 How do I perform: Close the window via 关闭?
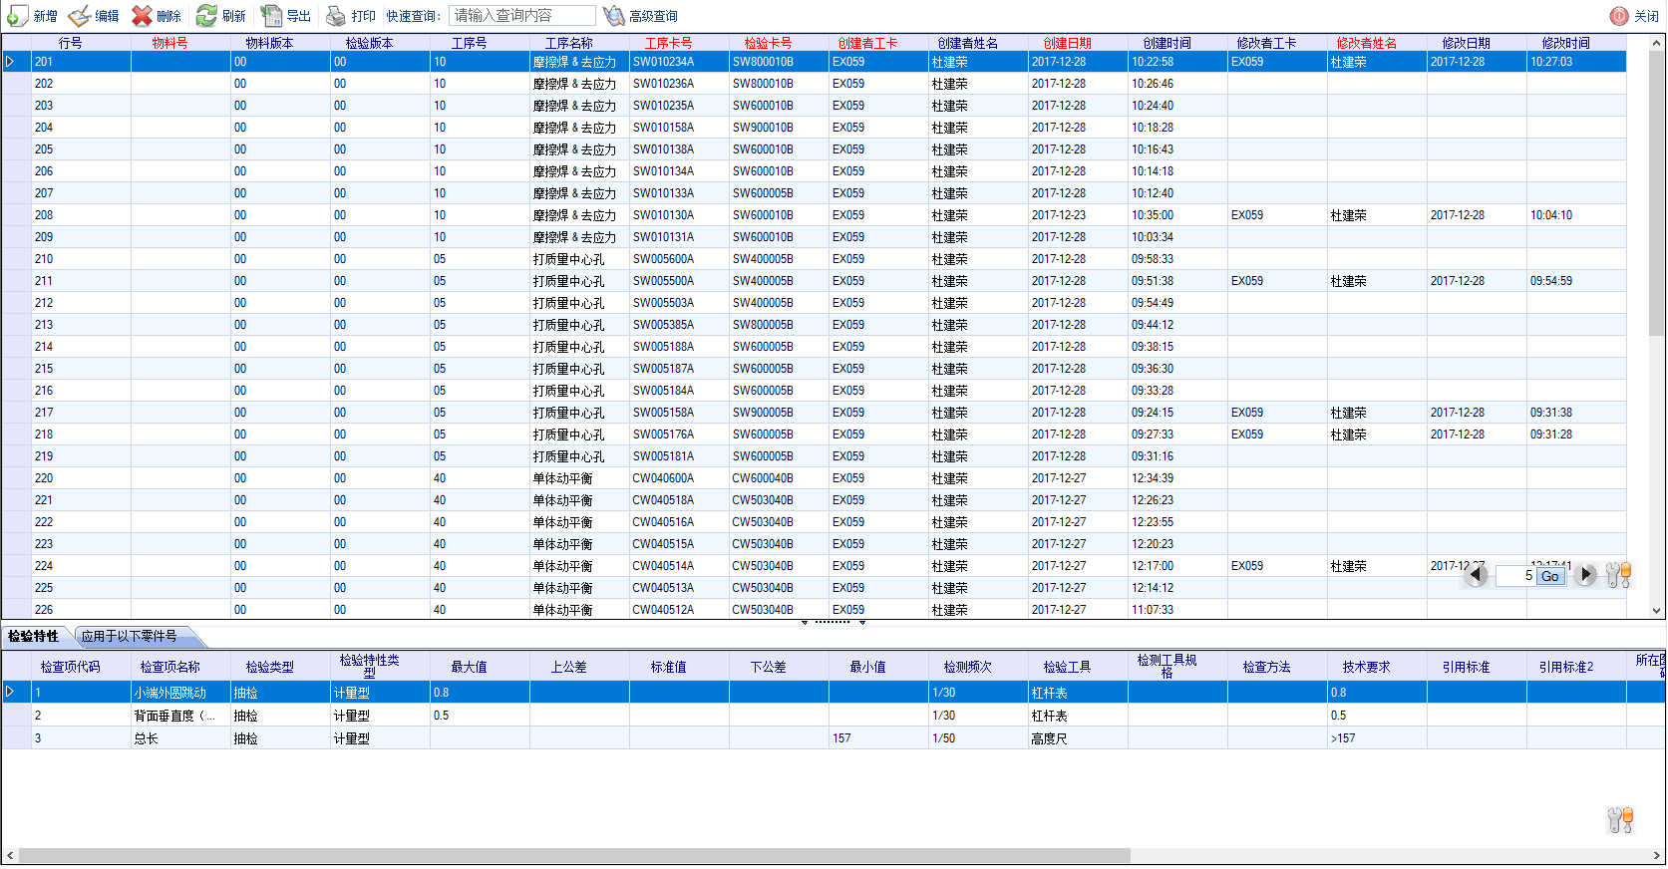pyautogui.click(x=1634, y=16)
